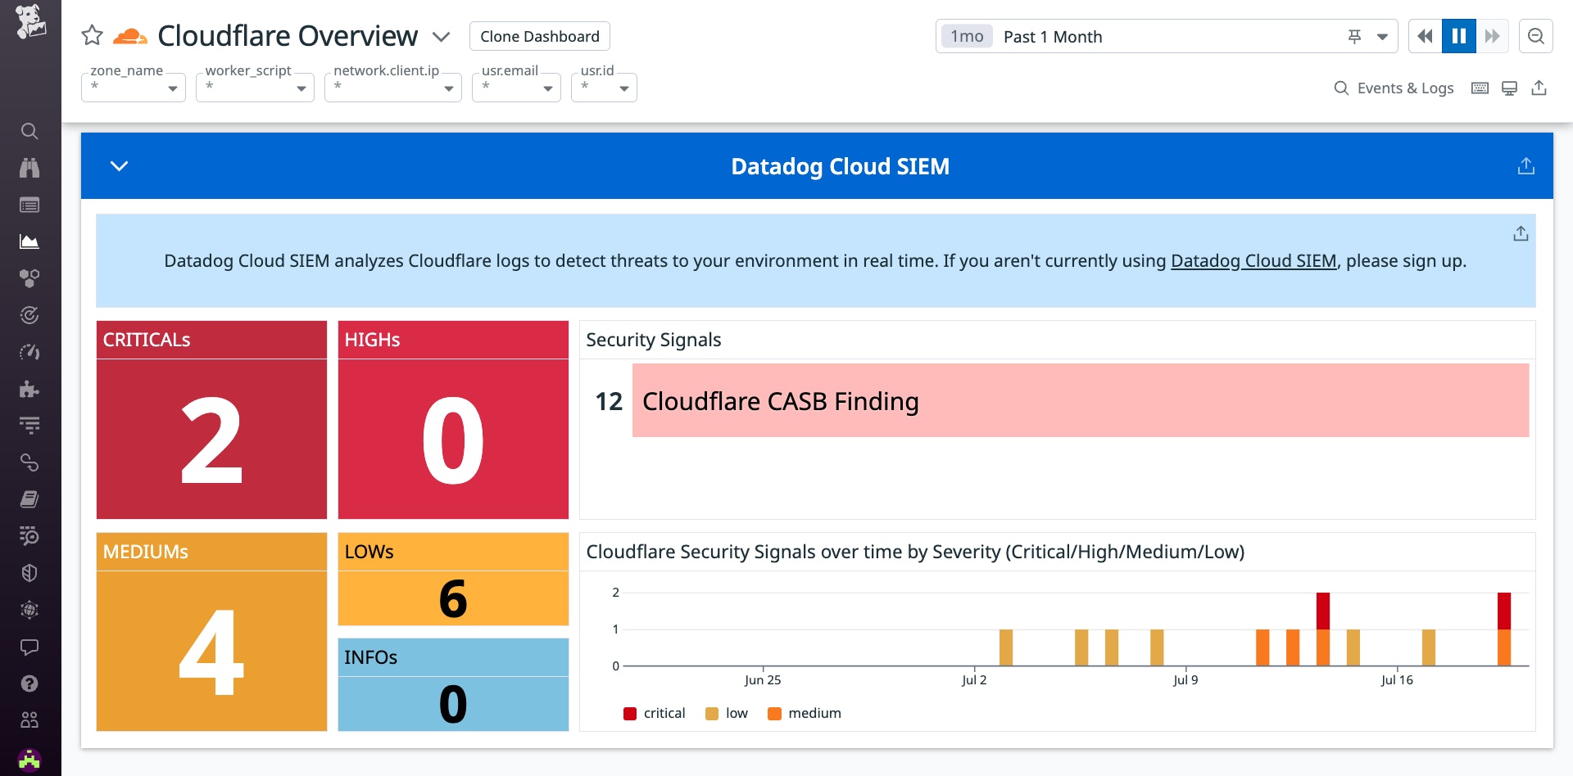This screenshot has width=1573, height=776.
Task: Click the TV mode monitor icon
Action: coord(1509,88)
